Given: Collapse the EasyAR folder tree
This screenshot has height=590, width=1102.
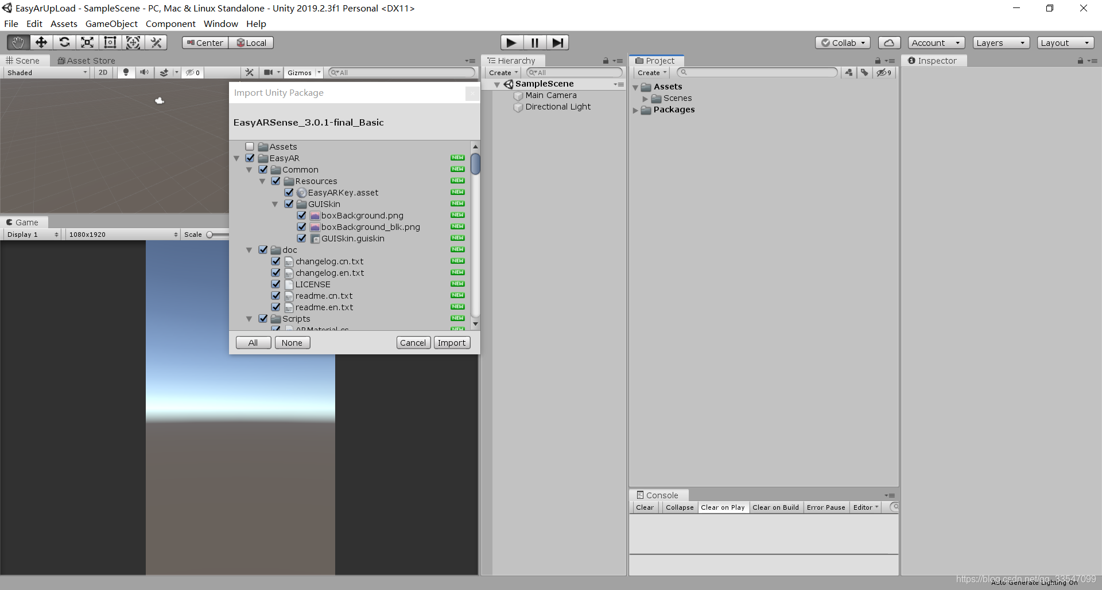Looking at the screenshot, I should point(236,158).
